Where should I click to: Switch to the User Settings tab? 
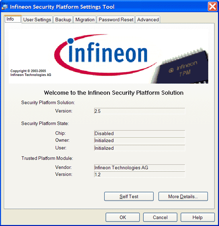tap(37, 20)
